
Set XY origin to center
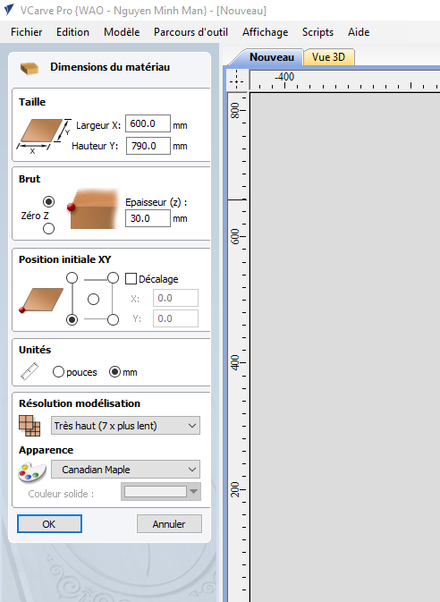(93, 299)
